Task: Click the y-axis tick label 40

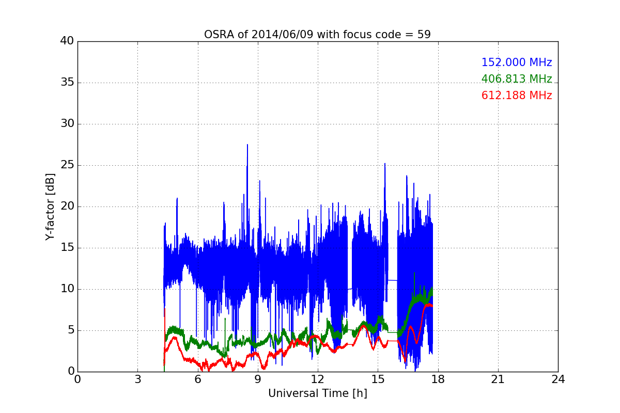Action: tap(67, 41)
